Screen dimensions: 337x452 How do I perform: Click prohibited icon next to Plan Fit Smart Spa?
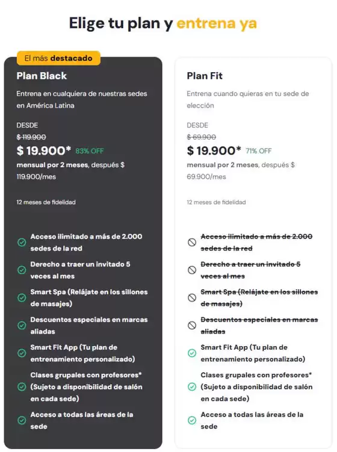[192, 298]
